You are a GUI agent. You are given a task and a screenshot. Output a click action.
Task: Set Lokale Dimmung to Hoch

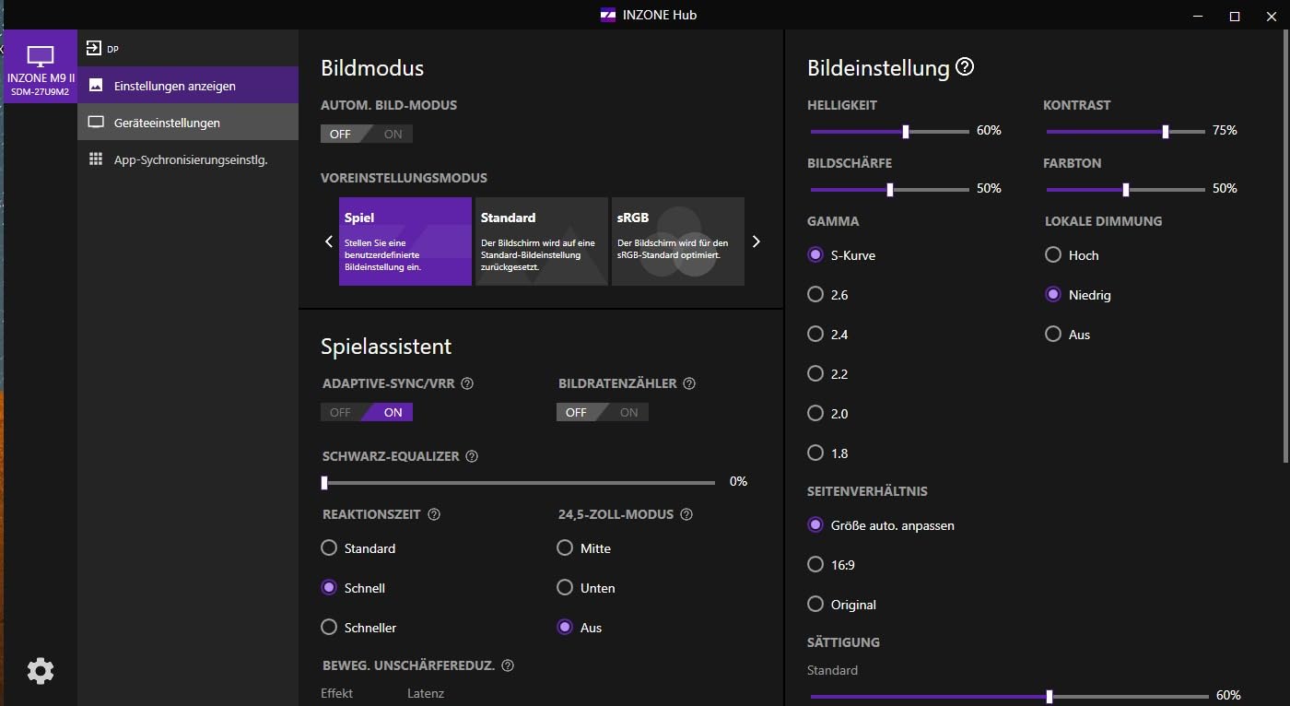pos(1072,255)
